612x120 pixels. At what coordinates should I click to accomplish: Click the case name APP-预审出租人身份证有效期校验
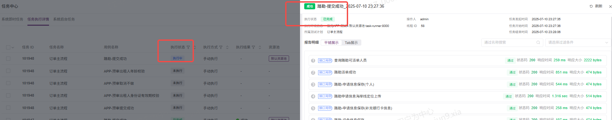click(x=131, y=96)
